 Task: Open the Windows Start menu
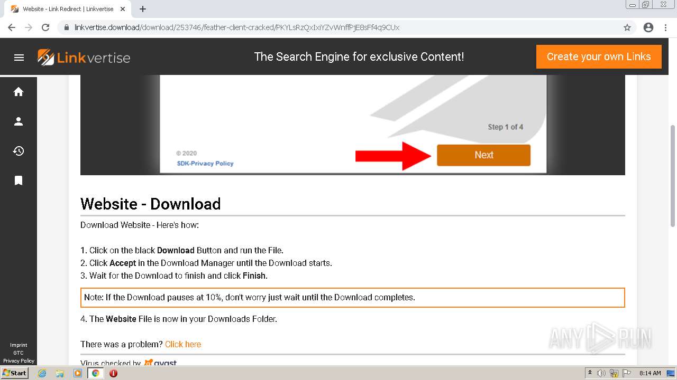[14, 373]
